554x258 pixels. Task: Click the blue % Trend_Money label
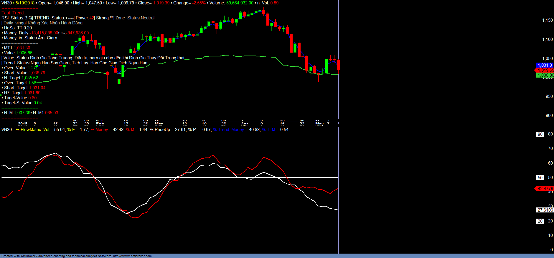click(229, 130)
